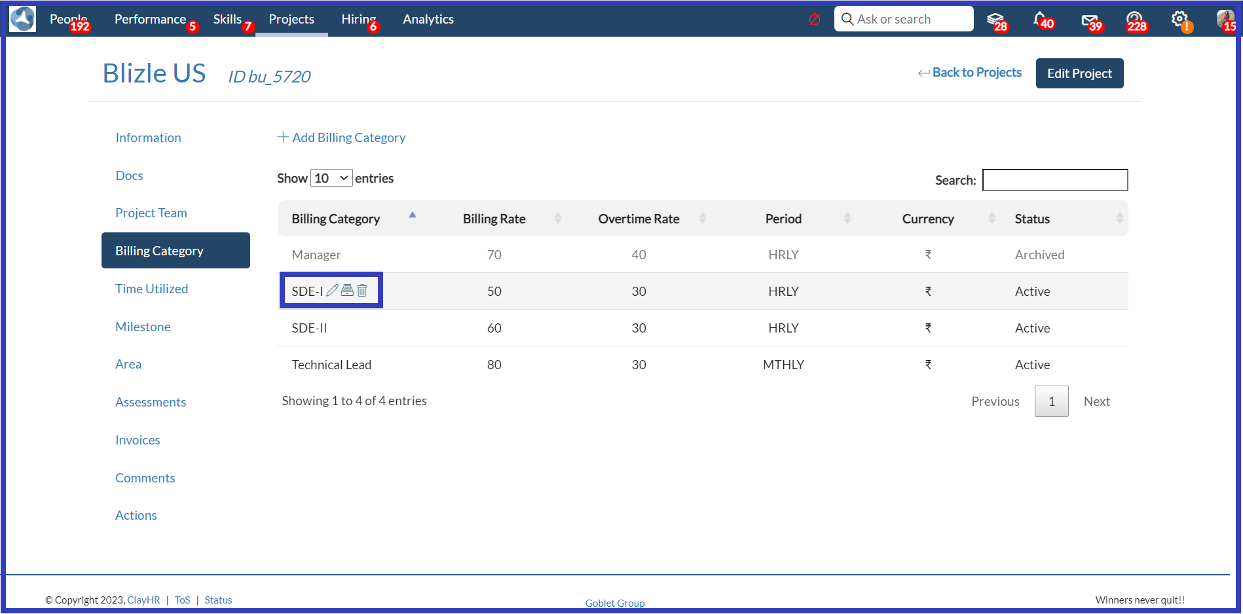The height and width of the screenshot is (614, 1243).
Task: Select the Time Utilized sidebar tab
Action: (x=152, y=289)
